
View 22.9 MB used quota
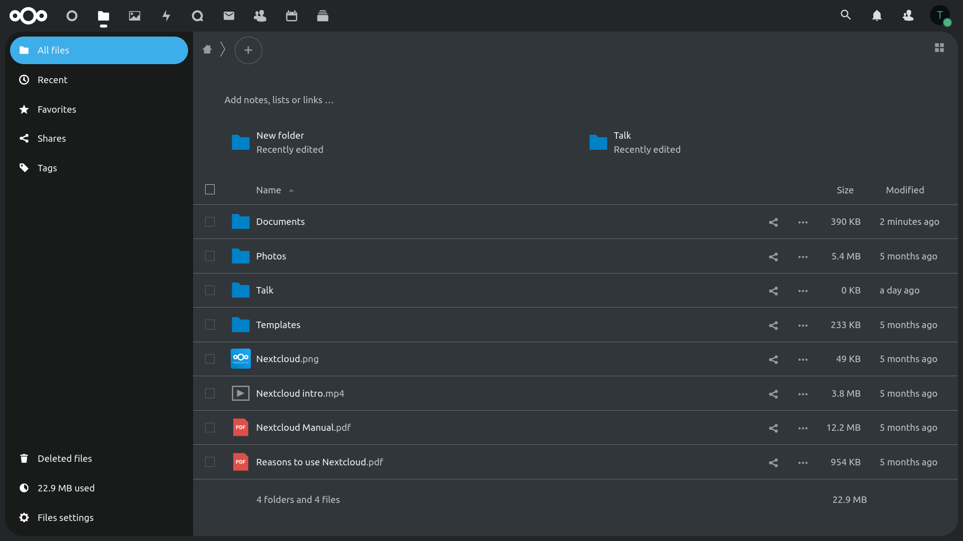point(99,488)
